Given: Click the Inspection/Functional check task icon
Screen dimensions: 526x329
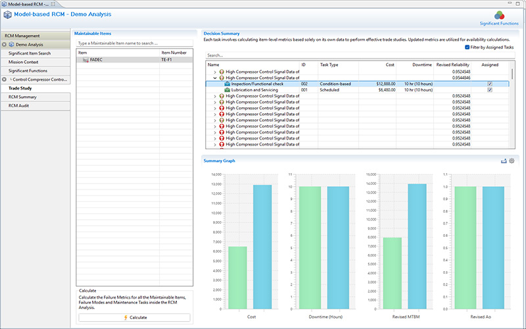Looking at the screenshot, I should (227, 84).
